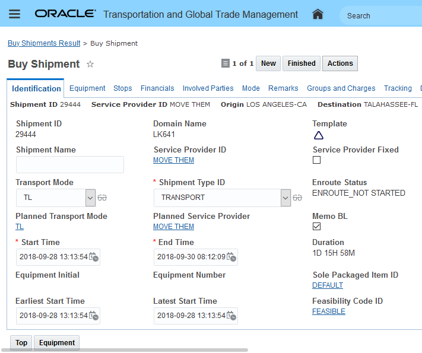Switch to the Involved Parties tab
Image resolution: width=422 pixels, height=353 pixels.
tap(208, 88)
